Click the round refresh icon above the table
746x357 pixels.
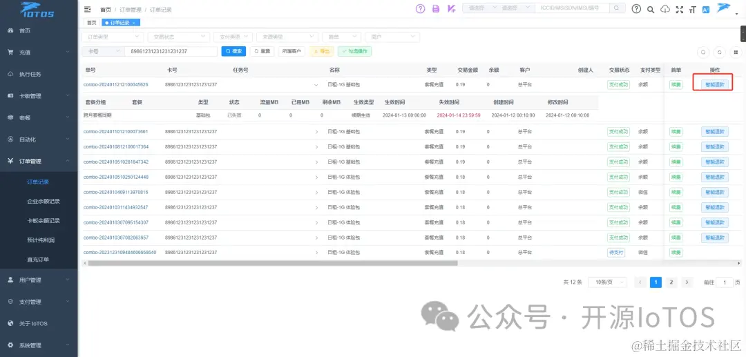(x=719, y=52)
